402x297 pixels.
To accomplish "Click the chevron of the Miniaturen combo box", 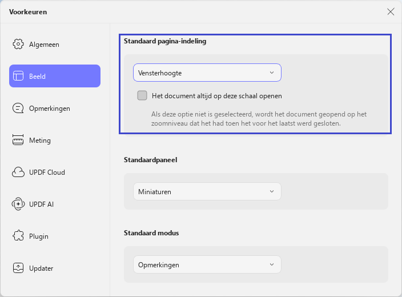I will click(x=272, y=191).
